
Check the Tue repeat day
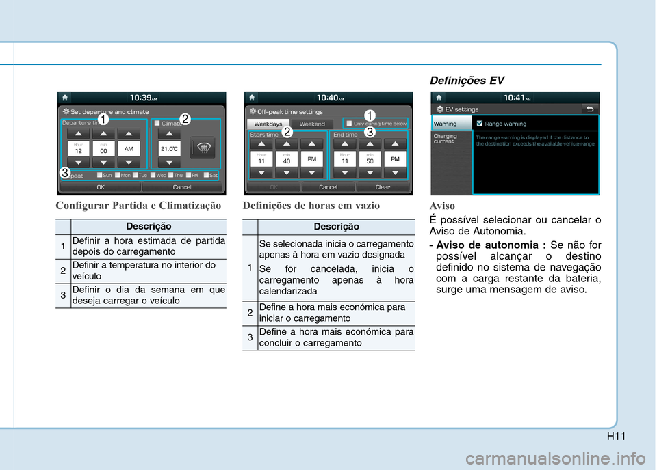pos(136,175)
